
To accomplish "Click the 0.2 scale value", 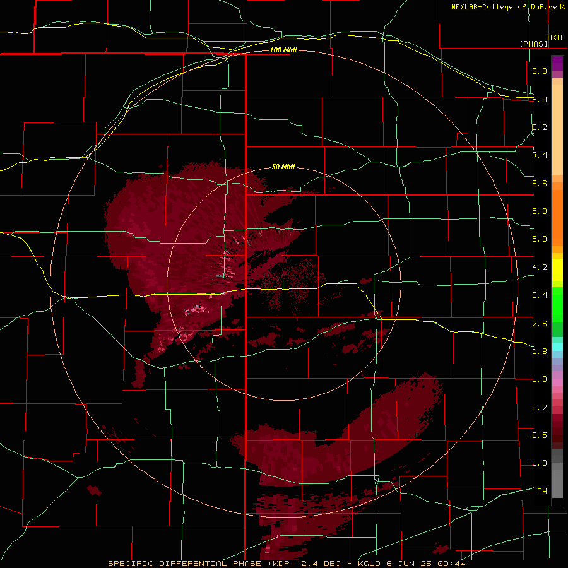I will (x=540, y=408).
